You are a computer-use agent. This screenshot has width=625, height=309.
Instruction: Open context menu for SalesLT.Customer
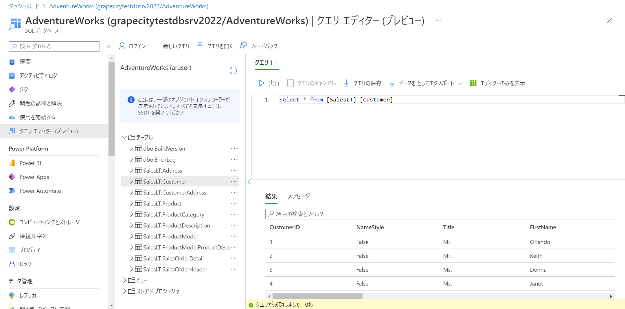point(234,181)
